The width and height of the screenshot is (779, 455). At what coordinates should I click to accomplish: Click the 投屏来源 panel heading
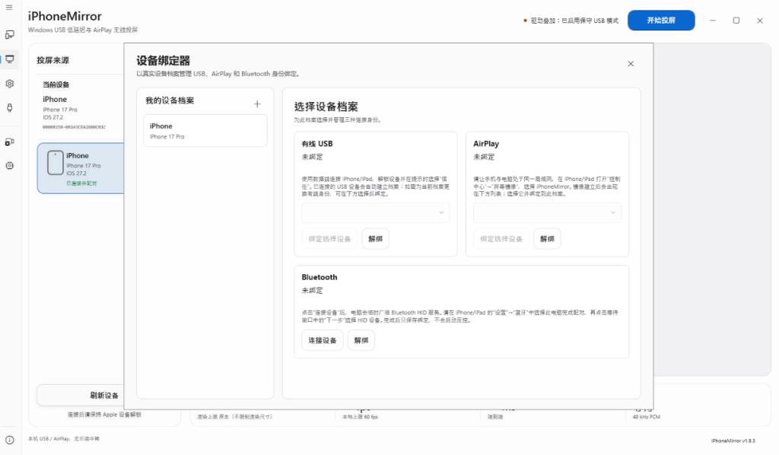(52, 60)
